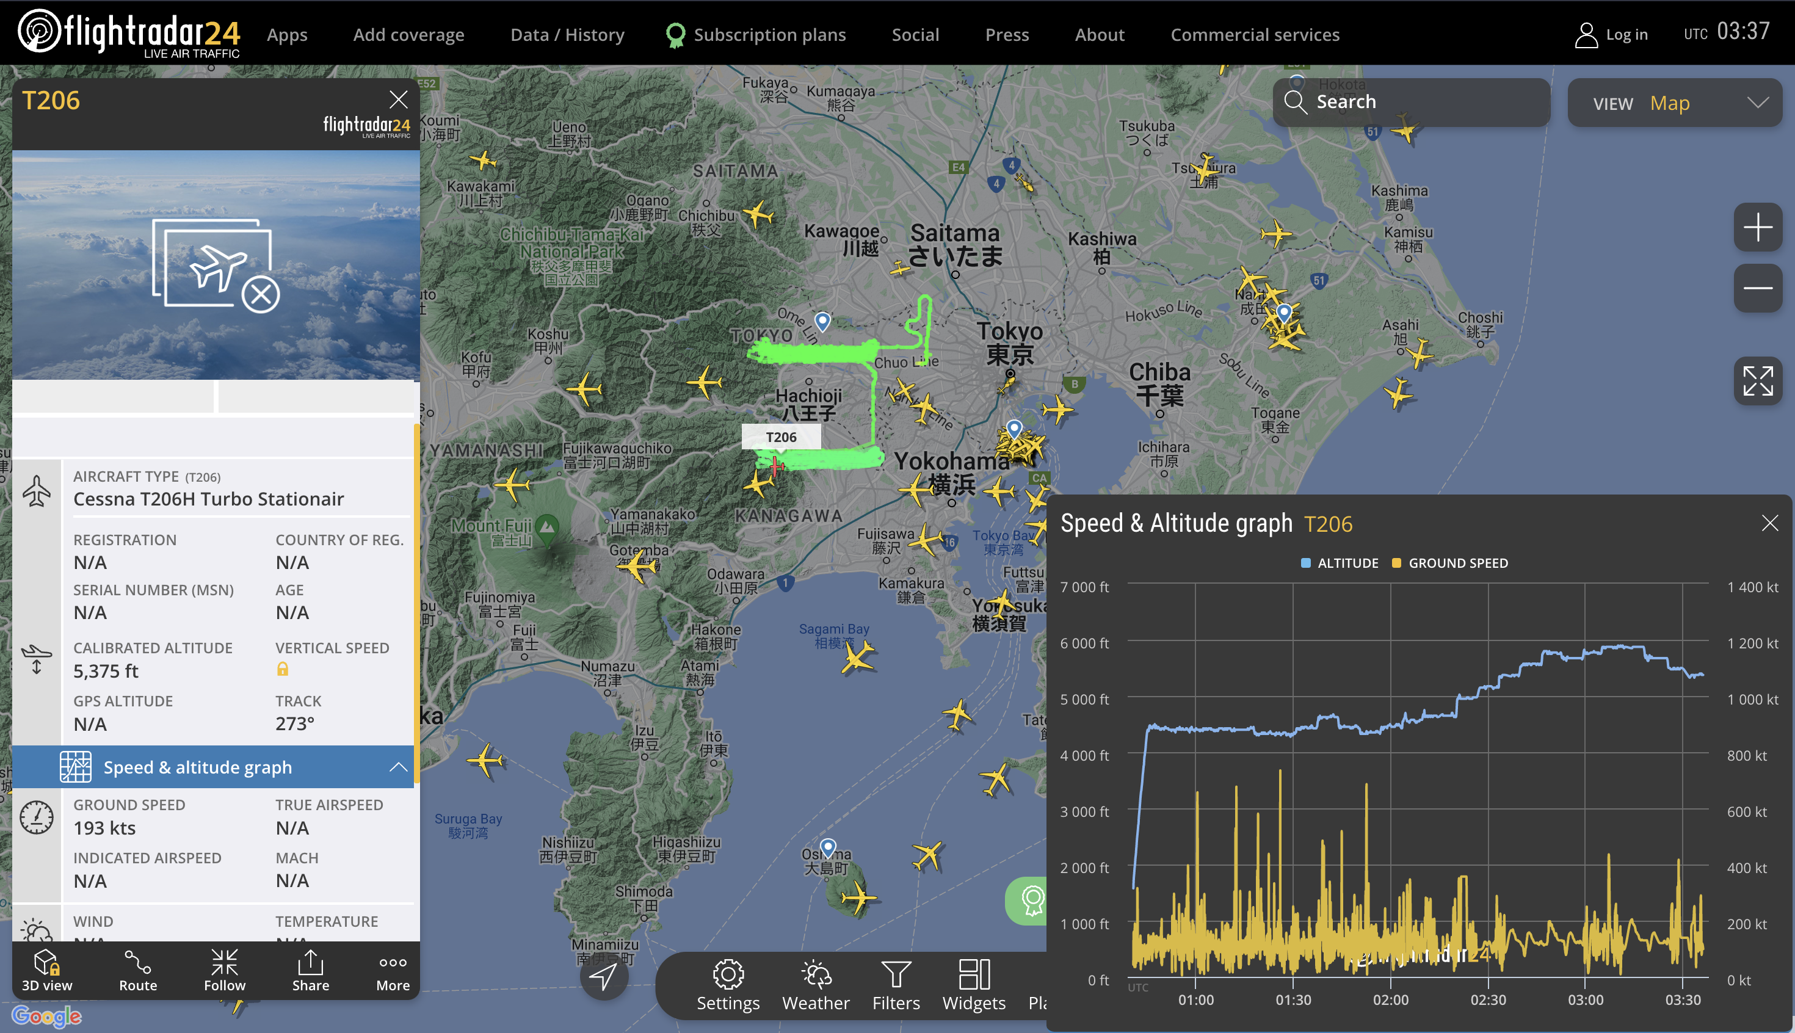The image size is (1795, 1033).
Task: Open the Add coverage page
Action: pos(408,35)
